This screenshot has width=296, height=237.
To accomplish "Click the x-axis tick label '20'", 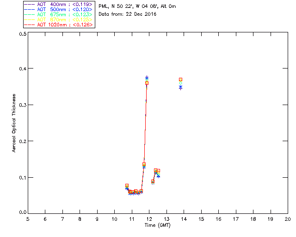I will [288, 219].
